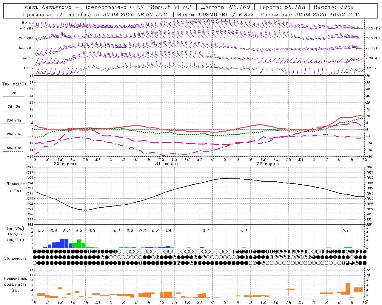Viewport: 382px width, 305px height.
Task: Click the tallest orange convective cloud bar
Action: [348, 289]
